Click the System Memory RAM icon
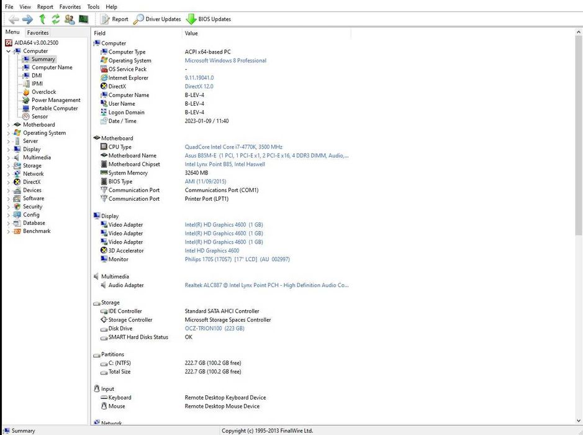583x435 pixels. (x=104, y=173)
